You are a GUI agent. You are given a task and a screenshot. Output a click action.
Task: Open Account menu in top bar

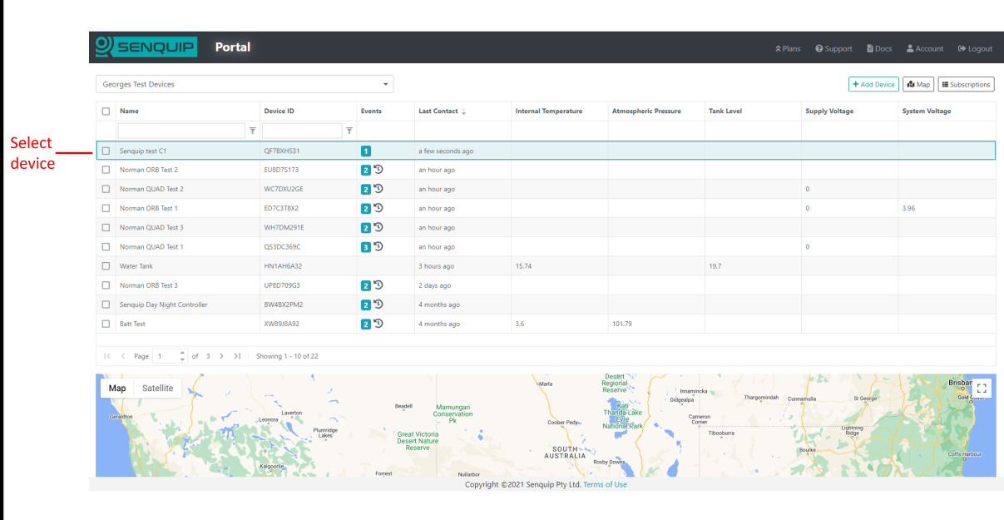925,48
